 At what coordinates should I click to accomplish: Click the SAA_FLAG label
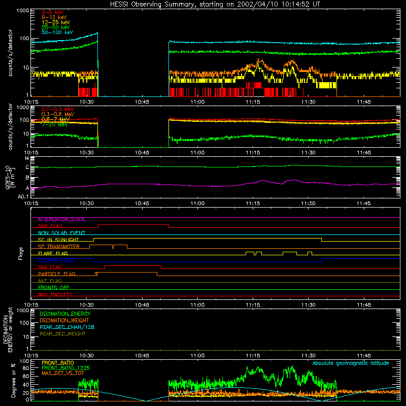50,267
